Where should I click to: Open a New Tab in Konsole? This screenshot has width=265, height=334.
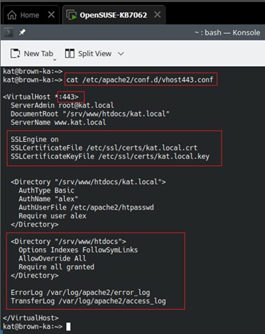31,53
